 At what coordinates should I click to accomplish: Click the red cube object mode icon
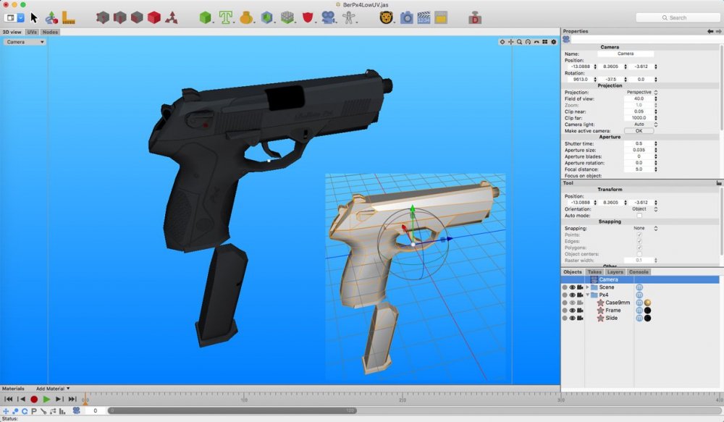153,17
